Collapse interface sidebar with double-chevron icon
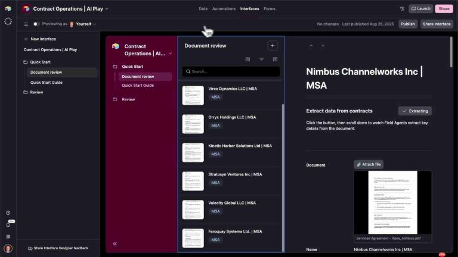This screenshot has height=257, width=458. (x=114, y=243)
